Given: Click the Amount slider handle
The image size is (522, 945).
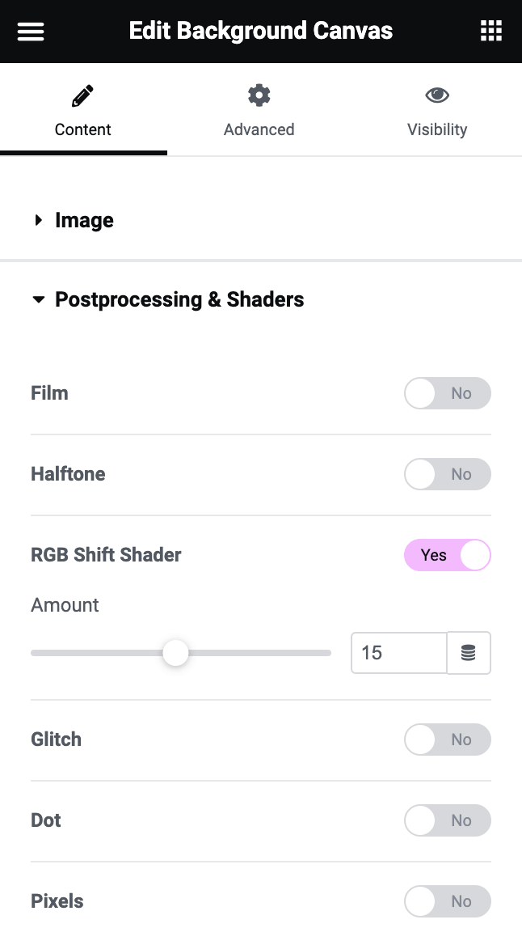Looking at the screenshot, I should pyautogui.click(x=175, y=653).
